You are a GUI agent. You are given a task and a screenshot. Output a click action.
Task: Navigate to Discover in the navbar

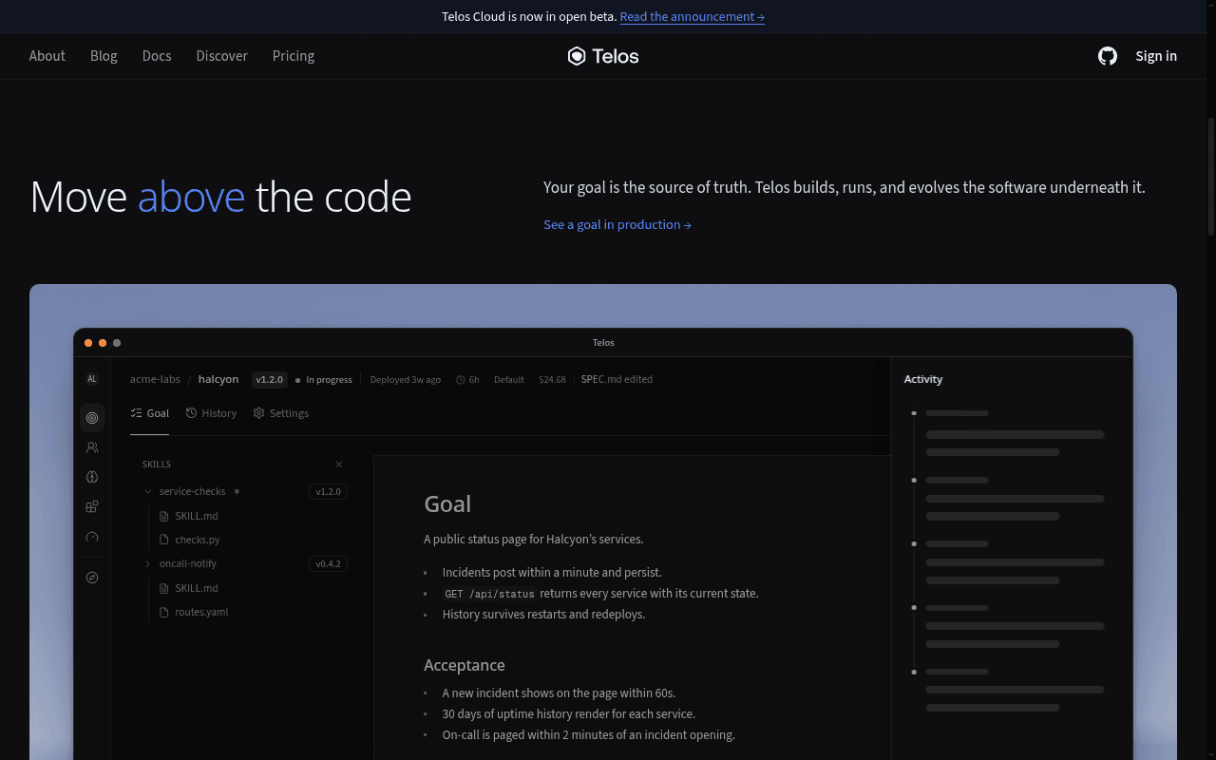(222, 56)
